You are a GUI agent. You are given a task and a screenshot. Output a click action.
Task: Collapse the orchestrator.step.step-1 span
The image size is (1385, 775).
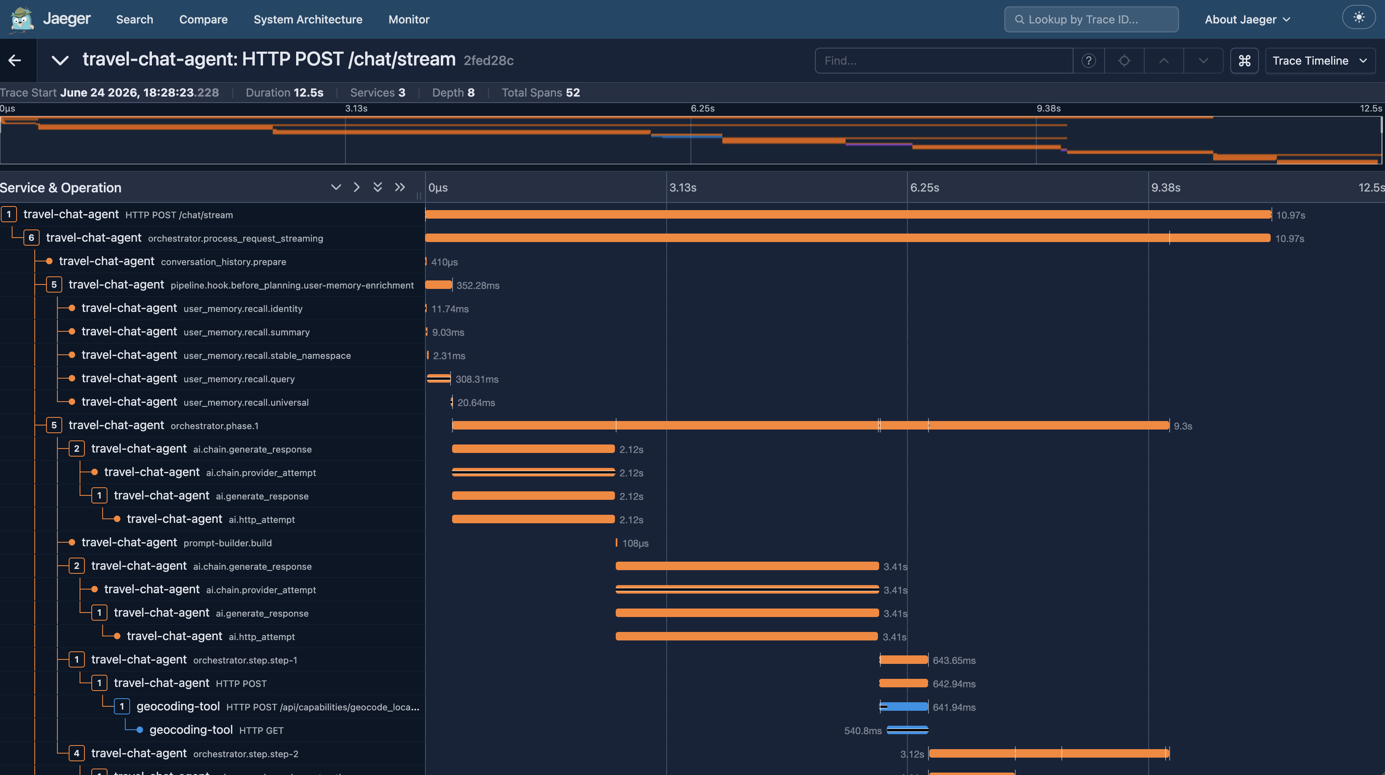pos(76,659)
